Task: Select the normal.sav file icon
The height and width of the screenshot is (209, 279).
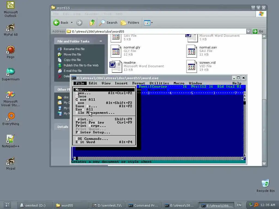Action: pyautogui.click(x=192, y=51)
